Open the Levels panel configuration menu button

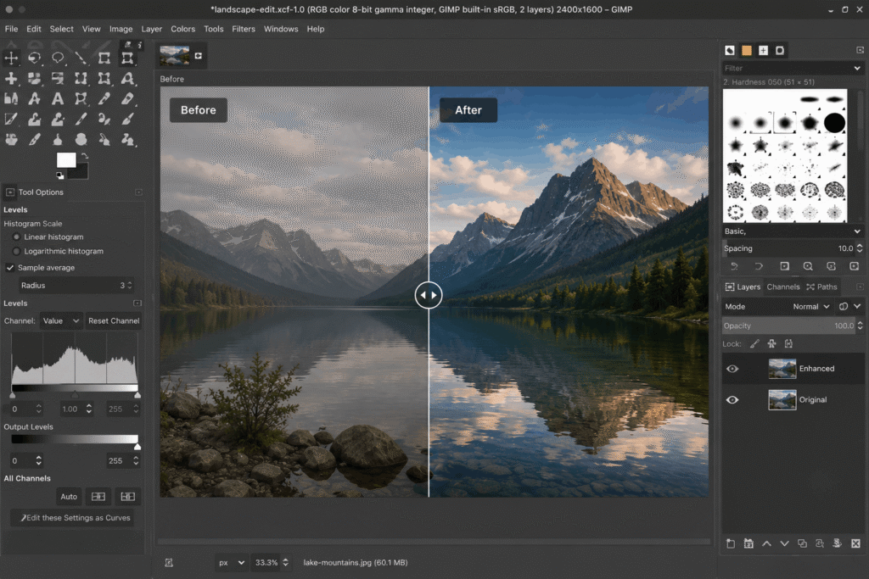point(137,303)
